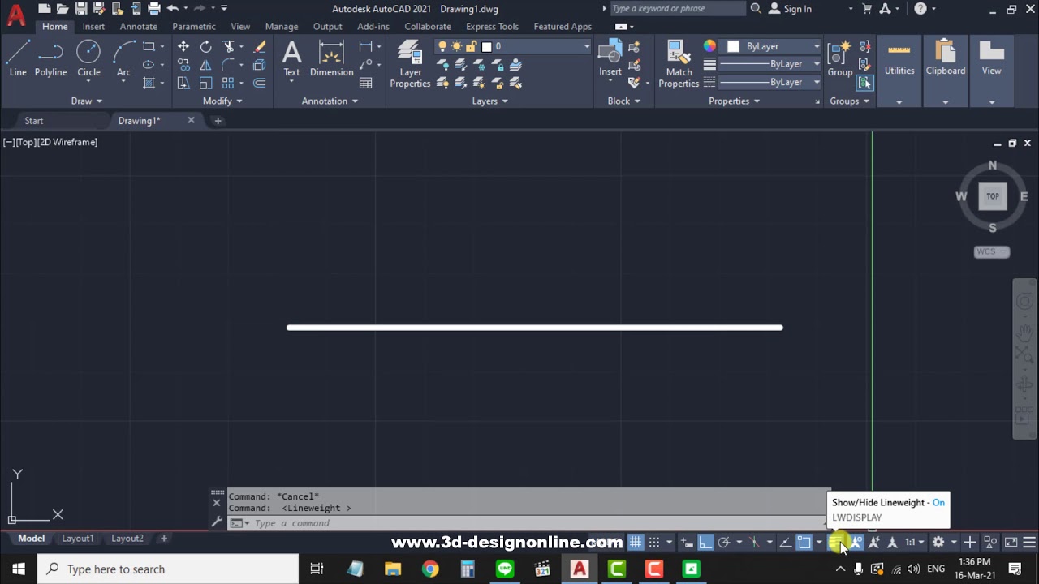Image resolution: width=1039 pixels, height=584 pixels.
Task: Click the command line input field
Action: pos(528,523)
